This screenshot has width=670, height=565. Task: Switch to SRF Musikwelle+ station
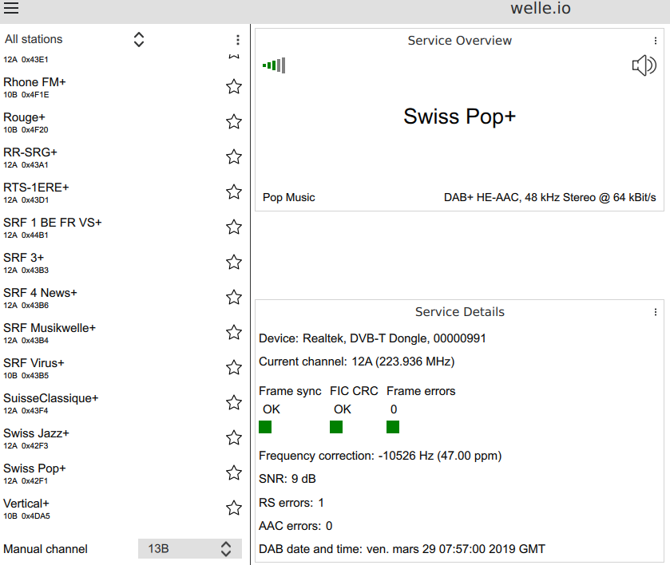[50, 333]
